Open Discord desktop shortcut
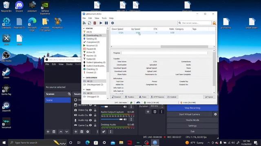Viewport: 261px width, 146px height. (19, 6)
